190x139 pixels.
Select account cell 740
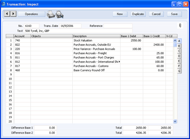[x=22, y=40]
